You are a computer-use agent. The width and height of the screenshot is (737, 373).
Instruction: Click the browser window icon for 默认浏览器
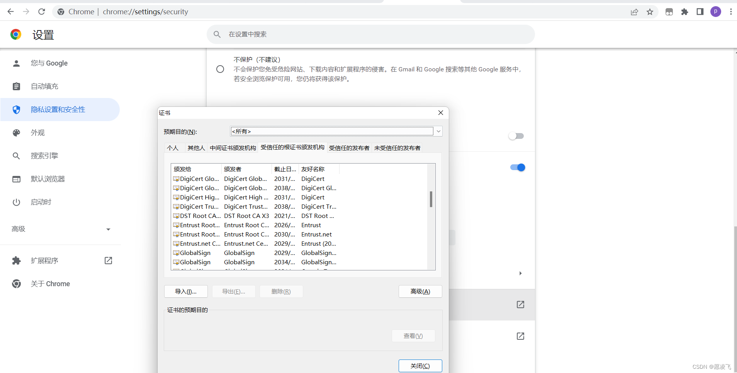click(16, 179)
